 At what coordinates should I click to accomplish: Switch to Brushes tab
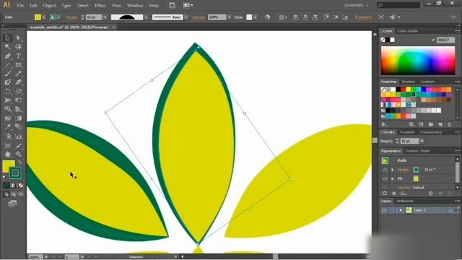coord(409,82)
